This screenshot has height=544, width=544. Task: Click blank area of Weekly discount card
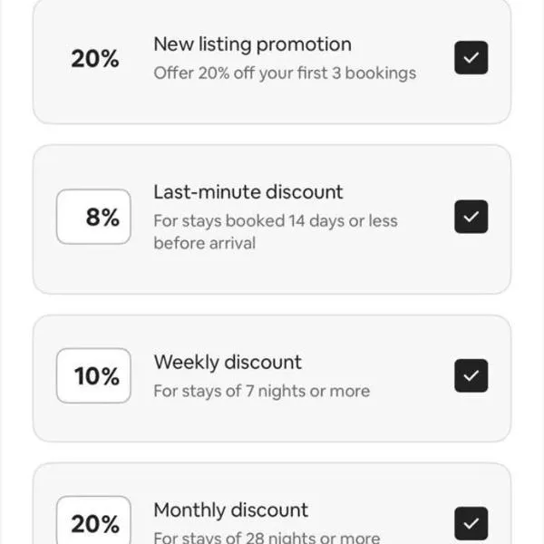pyautogui.click(x=272, y=422)
